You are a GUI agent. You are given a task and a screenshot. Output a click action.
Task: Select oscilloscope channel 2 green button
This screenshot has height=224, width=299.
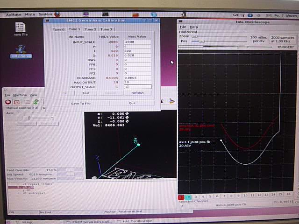pos(188,197)
